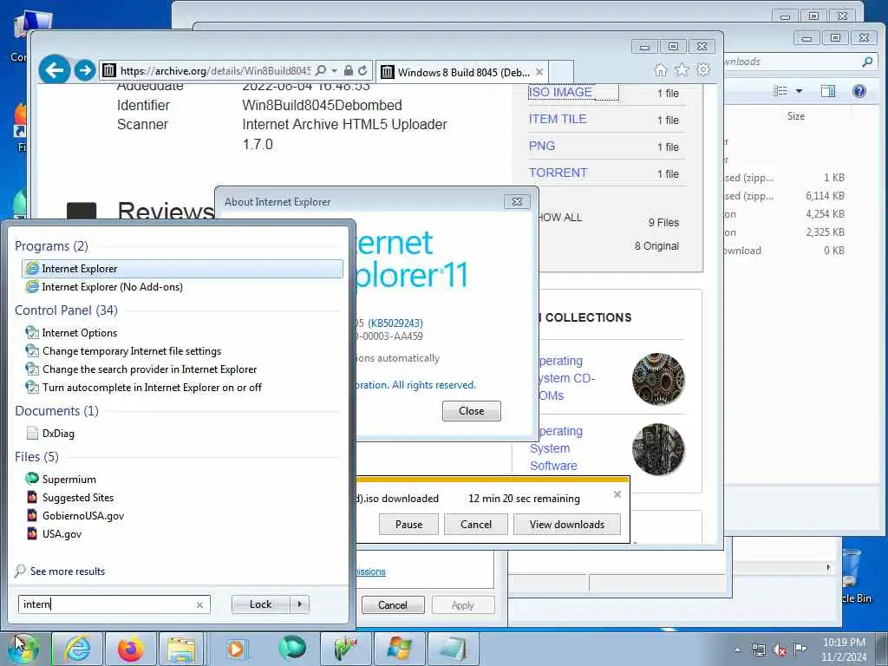The image size is (888, 666).
Task: Click the IE forward arrow button
Action: tap(85, 70)
